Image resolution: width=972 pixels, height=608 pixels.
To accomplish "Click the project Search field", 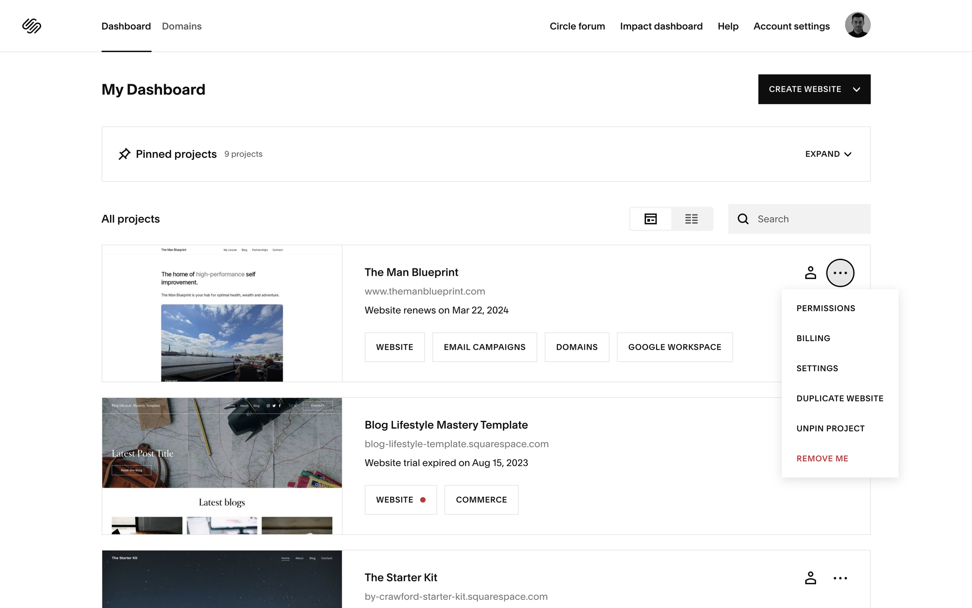I will [x=808, y=219].
